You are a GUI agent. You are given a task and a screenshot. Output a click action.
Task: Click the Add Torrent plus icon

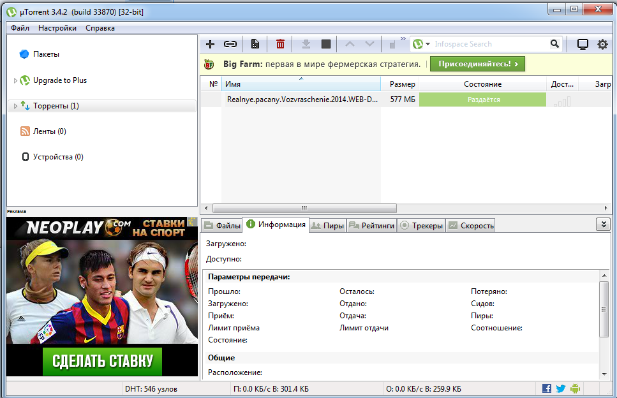pyautogui.click(x=210, y=44)
